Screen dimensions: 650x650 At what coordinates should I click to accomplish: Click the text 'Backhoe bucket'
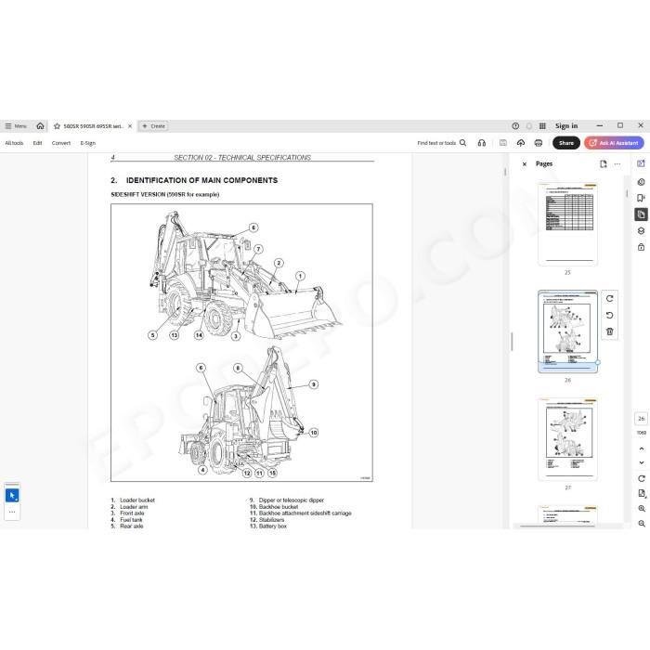point(279,507)
